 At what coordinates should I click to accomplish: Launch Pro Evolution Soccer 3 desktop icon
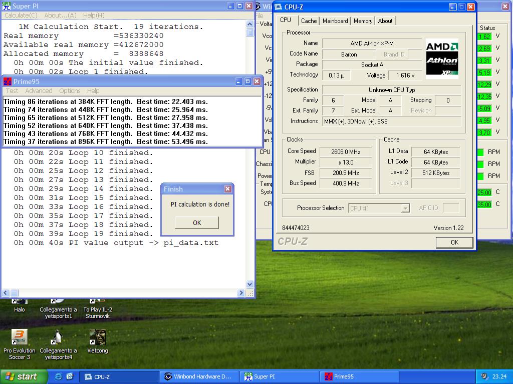(x=20, y=344)
